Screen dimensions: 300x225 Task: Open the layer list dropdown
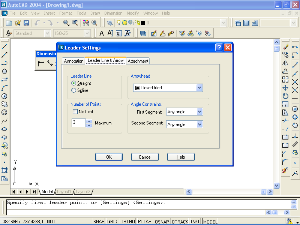point(223,23)
